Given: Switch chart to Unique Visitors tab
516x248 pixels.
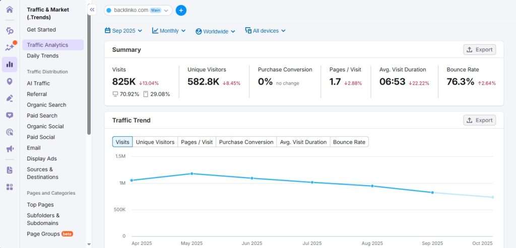Looking at the screenshot, I should 155,142.
